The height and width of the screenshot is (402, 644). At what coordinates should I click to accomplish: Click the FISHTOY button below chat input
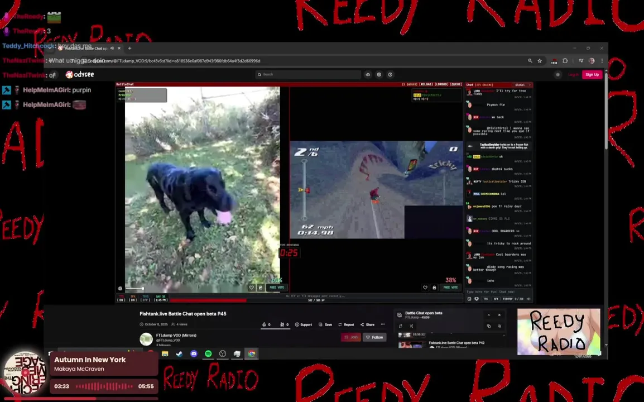pyautogui.click(x=508, y=299)
